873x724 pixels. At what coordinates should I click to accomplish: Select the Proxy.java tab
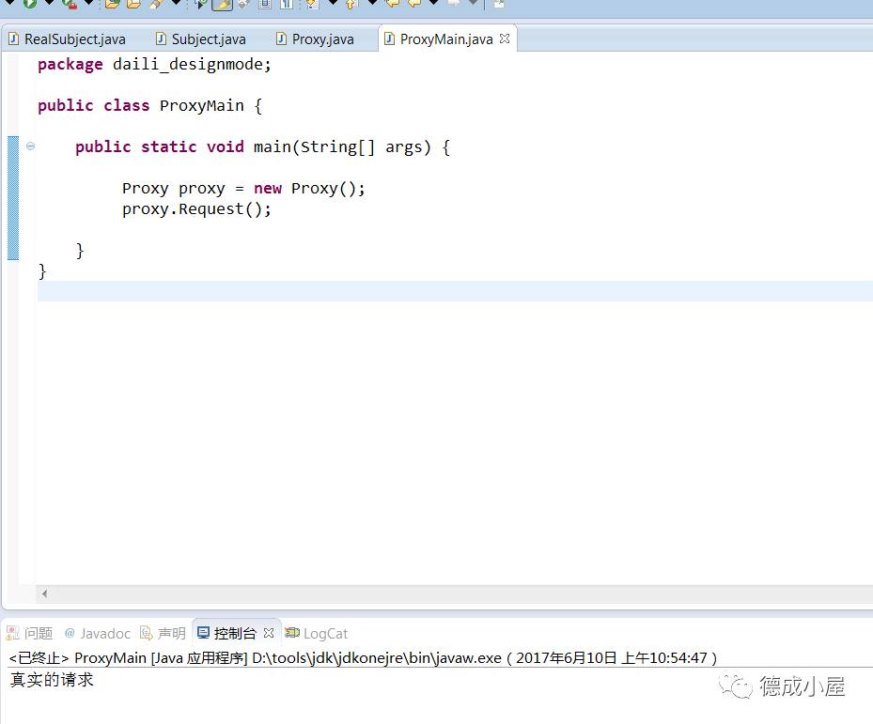(x=316, y=39)
